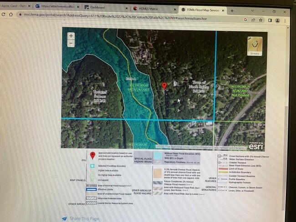
Task: Click Effective LOMRs legend symbol
Action: 92,189
